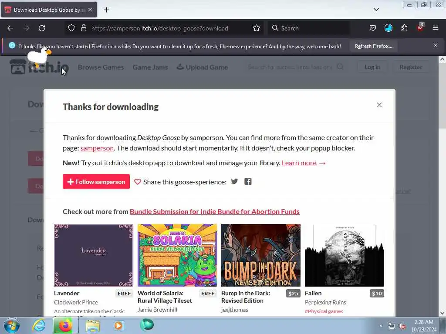Image resolution: width=446 pixels, height=334 pixels.
Task: Click Bump in the Dark: Revised Edition title
Action: coord(246,297)
